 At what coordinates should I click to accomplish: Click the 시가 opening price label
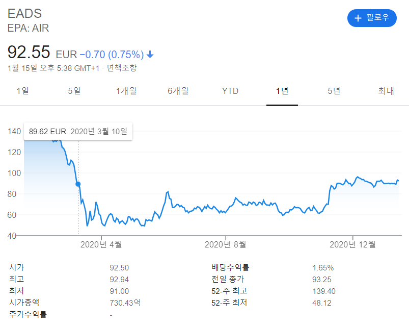(17, 267)
